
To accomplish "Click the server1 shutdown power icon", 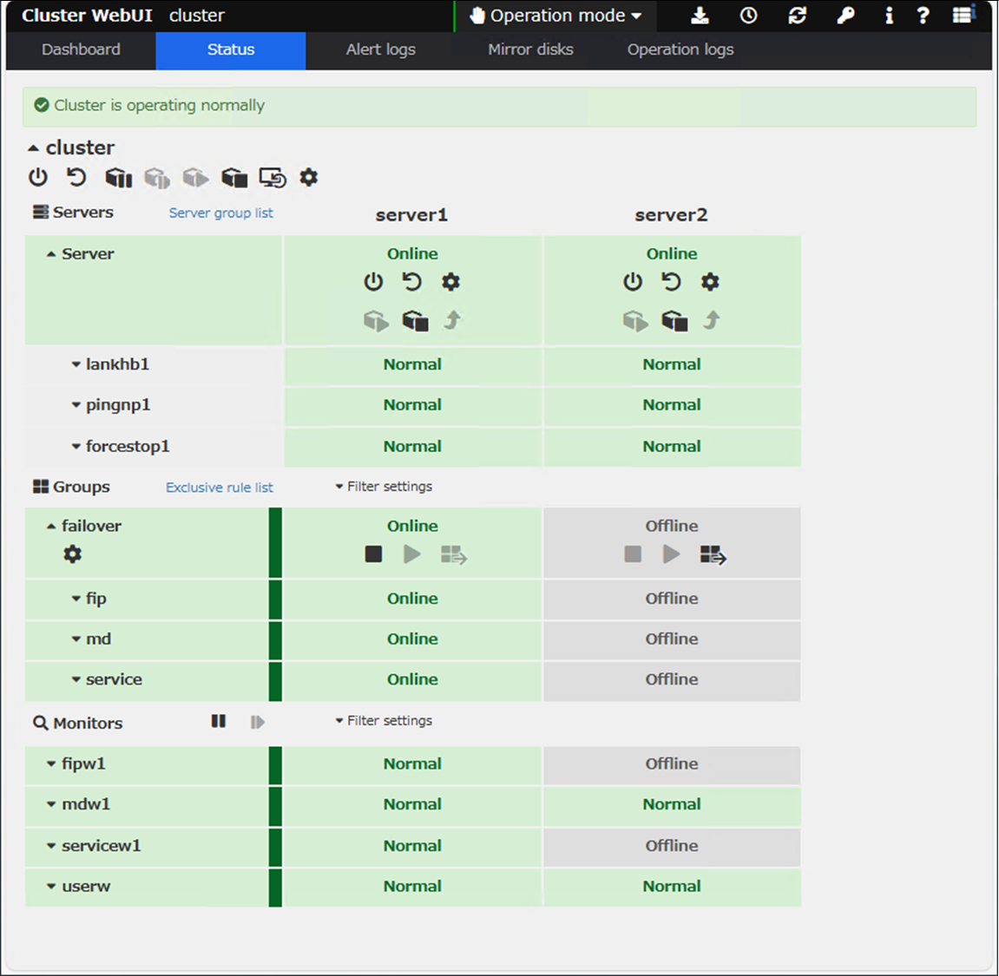I will [x=373, y=282].
